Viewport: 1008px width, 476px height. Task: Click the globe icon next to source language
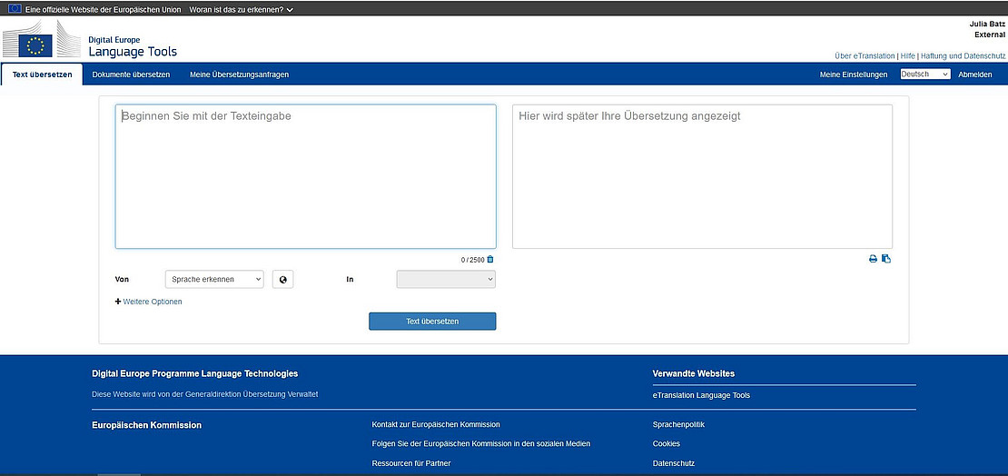click(283, 280)
